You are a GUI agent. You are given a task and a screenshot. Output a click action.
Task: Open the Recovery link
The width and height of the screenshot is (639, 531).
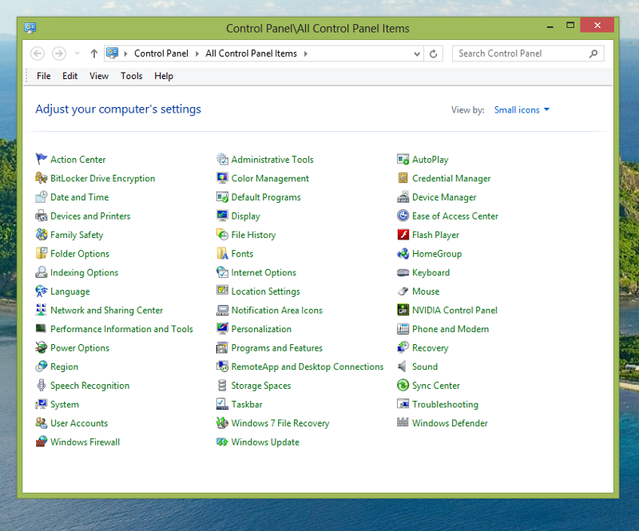point(430,348)
